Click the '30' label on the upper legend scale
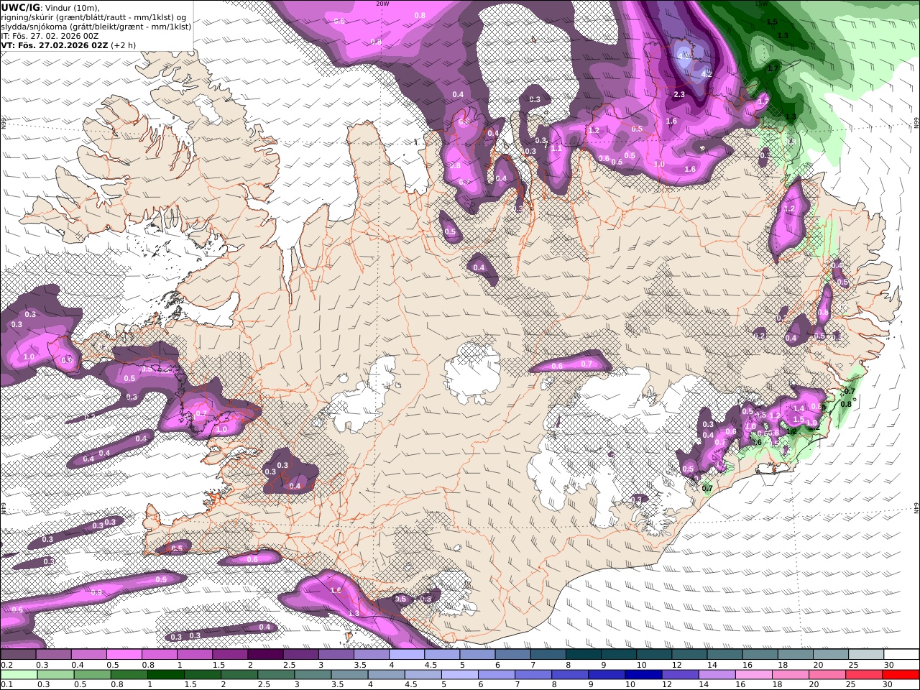Screen dimensions: 920x690 coord(889,665)
